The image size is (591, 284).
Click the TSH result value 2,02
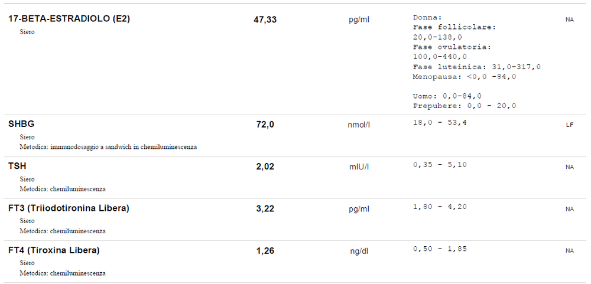click(265, 167)
